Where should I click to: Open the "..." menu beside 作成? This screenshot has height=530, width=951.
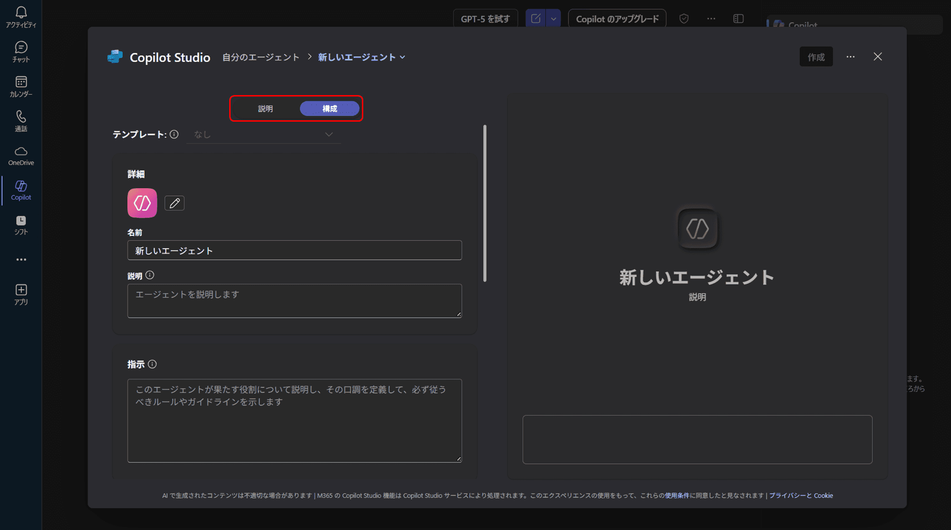pyautogui.click(x=850, y=57)
